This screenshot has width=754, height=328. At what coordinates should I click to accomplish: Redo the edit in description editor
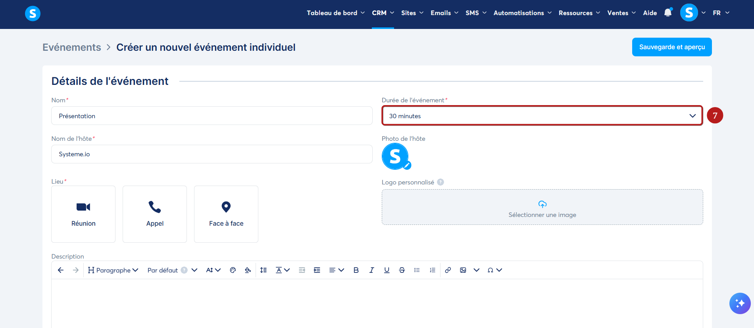click(75, 270)
